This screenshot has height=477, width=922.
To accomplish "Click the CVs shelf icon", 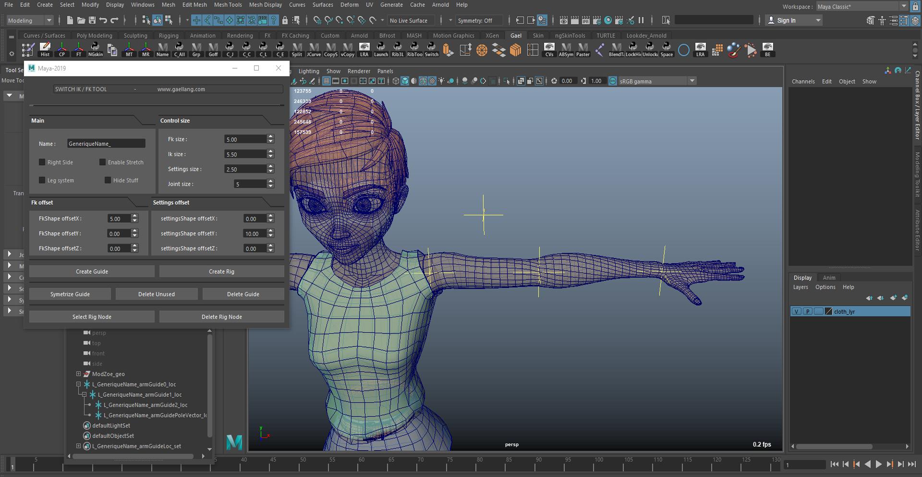I will pyautogui.click(x=549, y=49).
